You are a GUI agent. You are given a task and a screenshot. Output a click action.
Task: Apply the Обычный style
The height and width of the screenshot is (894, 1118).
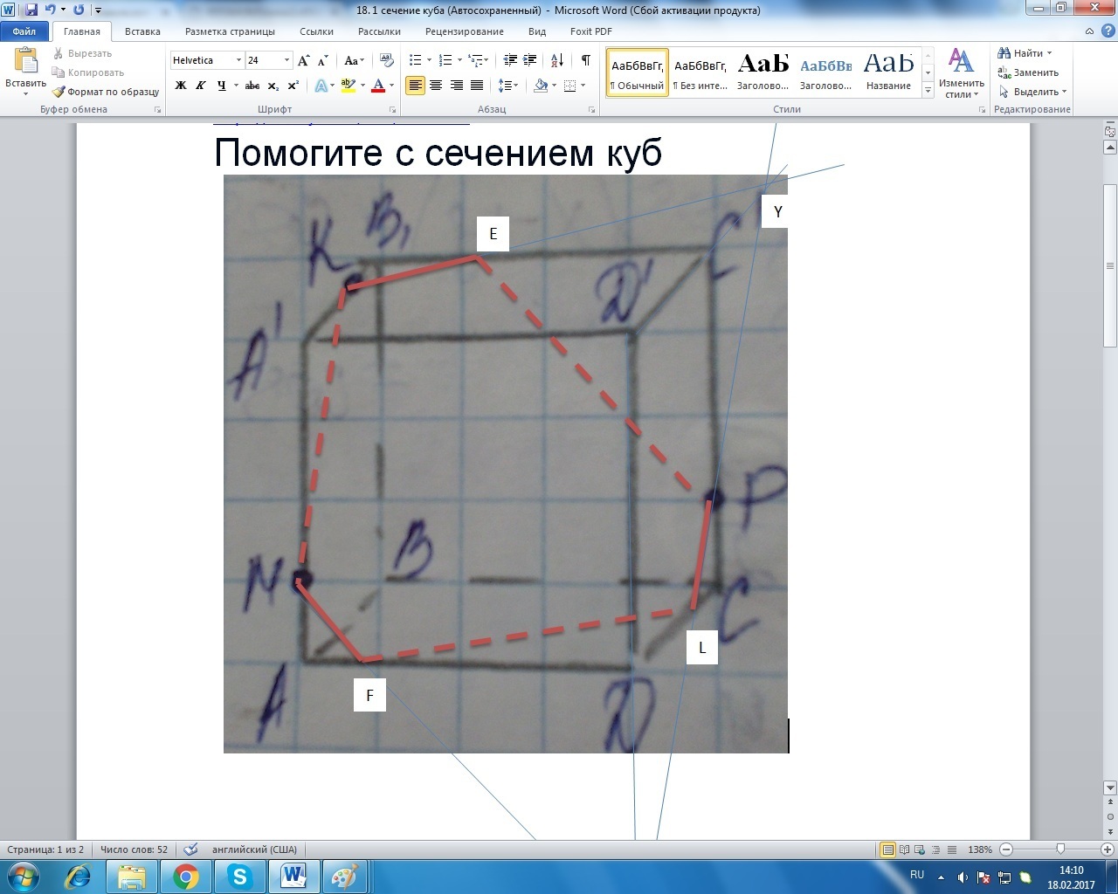coord(638,72)
